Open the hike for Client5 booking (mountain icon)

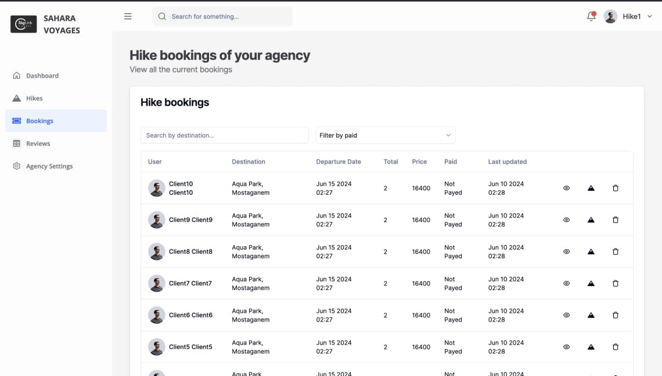pyautogui.click(x=591, y=347)
